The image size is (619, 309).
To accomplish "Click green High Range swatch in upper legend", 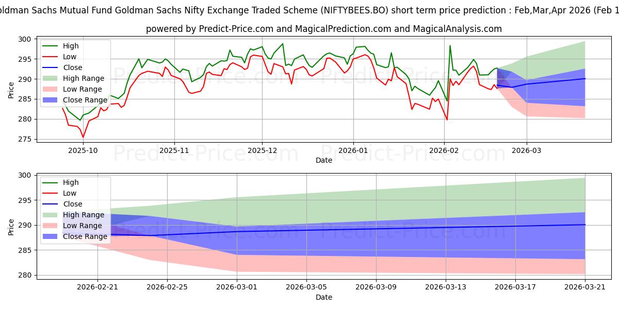I will click(49, 78).
